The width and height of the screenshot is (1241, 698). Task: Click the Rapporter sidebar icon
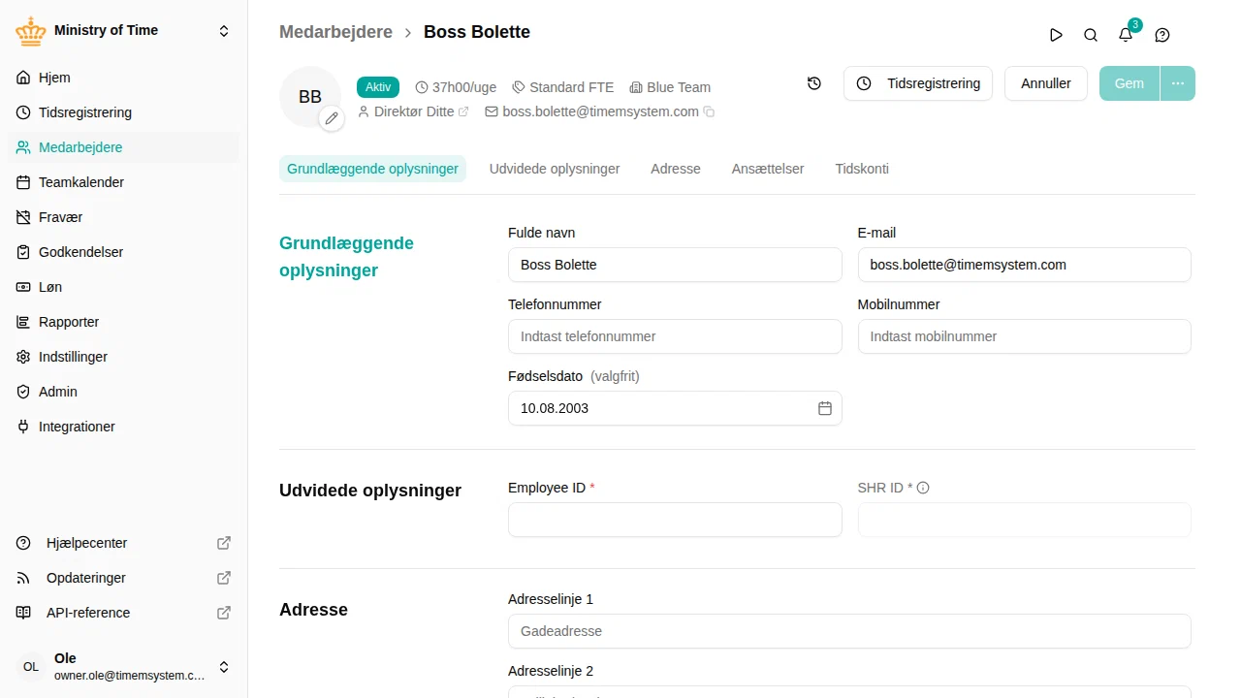(23, 322)
